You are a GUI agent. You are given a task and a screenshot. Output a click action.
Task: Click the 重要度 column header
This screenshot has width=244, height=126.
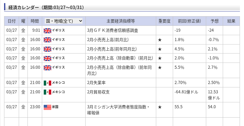point(164,21)
